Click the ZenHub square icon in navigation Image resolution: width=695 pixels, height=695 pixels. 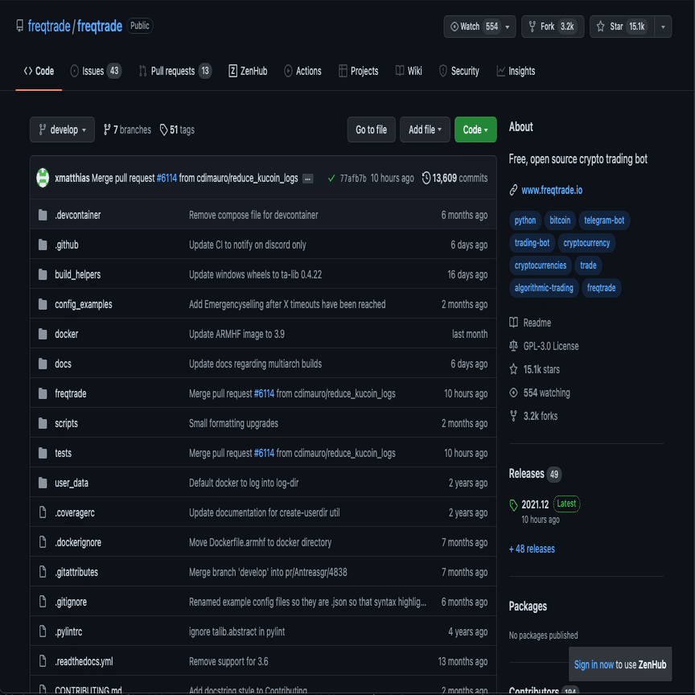click(235, 71)
